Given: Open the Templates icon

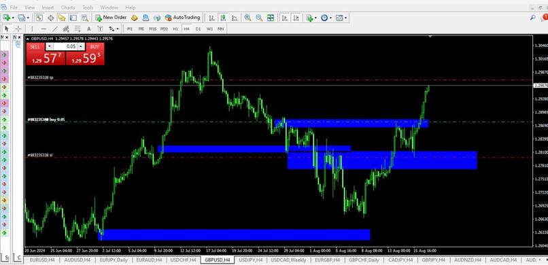Looking at the screenshot, I should [x=339, y=18].
